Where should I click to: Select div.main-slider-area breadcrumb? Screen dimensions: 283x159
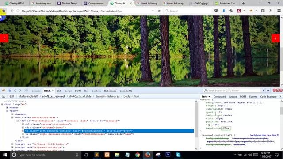[x=107, y=96]
